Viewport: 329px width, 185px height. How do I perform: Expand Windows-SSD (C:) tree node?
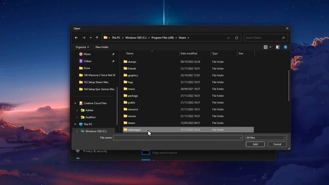77,132
